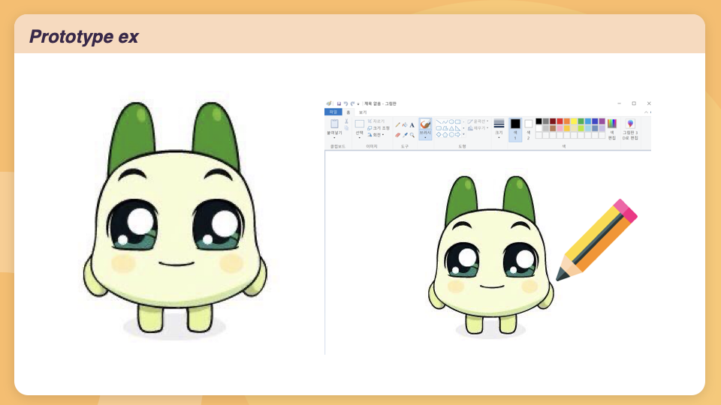The height and width of the screenshot is (405, 721).
Task: Pick the red swatch in the palette
Action: 560,121
